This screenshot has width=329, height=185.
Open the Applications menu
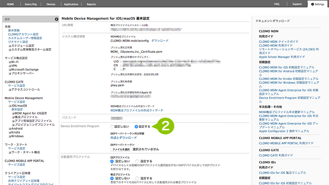(x=71, y=4)
